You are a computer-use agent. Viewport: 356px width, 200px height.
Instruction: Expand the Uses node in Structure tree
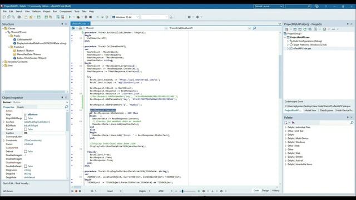point(3,66)
